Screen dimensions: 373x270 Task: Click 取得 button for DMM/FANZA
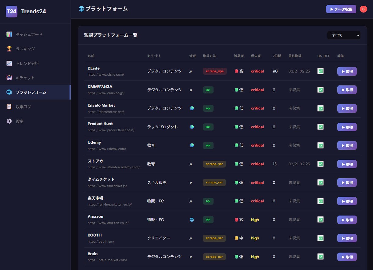click(347, 90)
